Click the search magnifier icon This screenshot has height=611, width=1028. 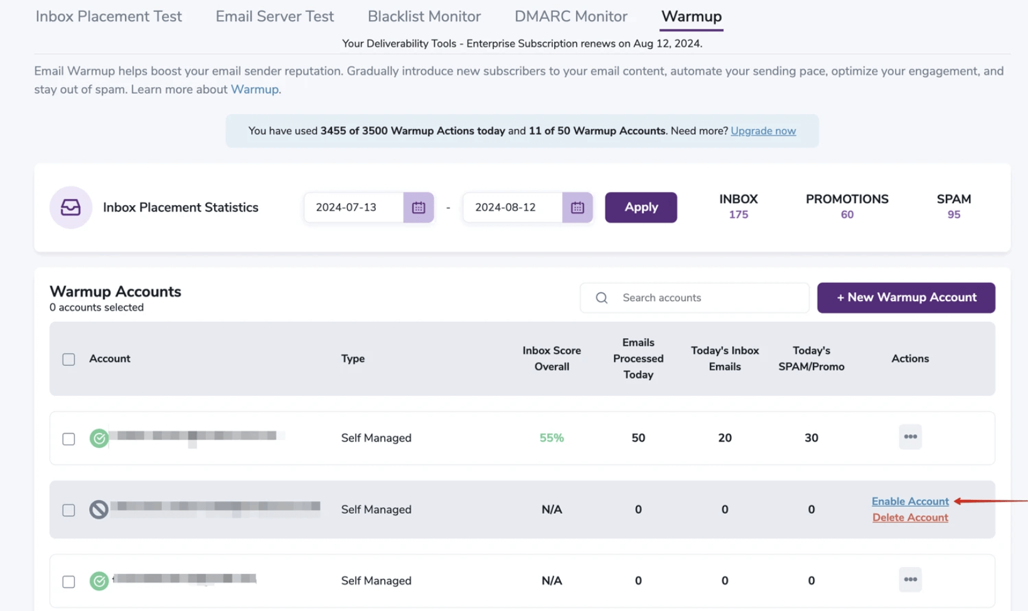pos(601,298)
